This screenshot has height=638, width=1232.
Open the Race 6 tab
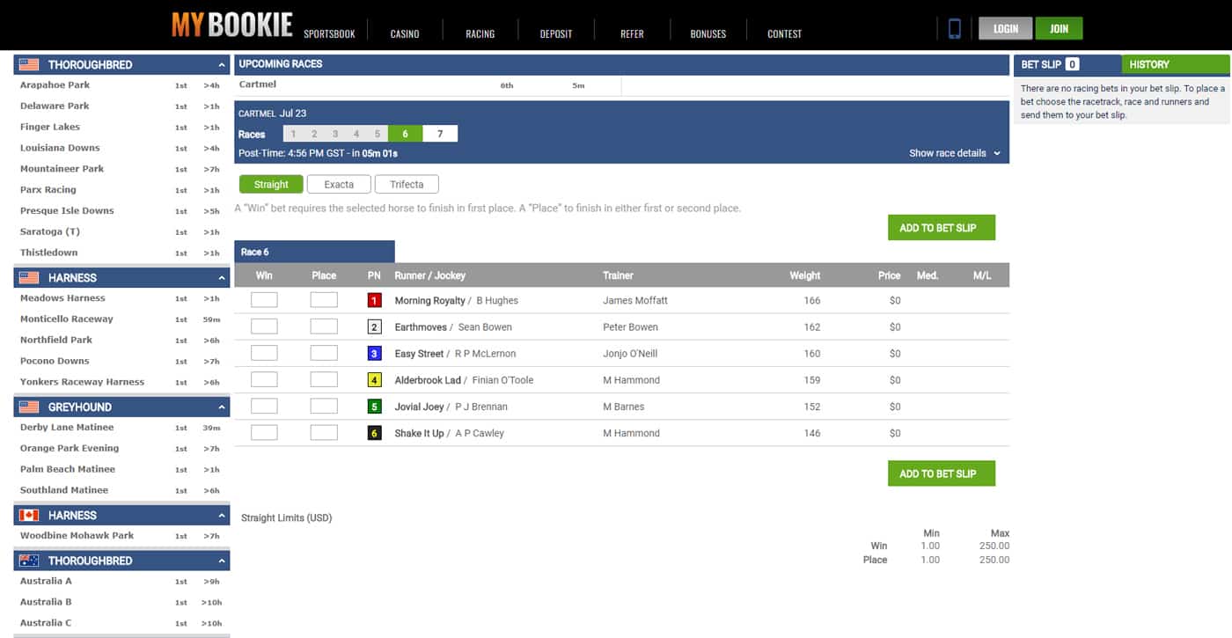click(314, 252)
